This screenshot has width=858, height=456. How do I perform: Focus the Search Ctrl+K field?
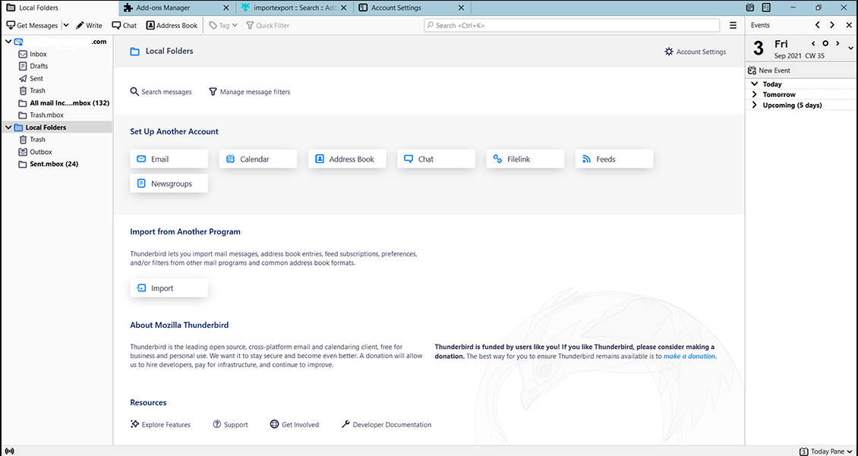click(572, 25)
